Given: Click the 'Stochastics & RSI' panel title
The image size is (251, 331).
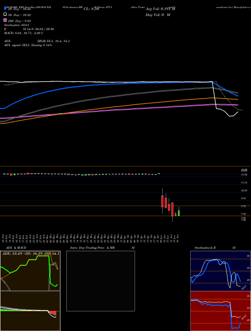Looking at the screenshot, I should [x=215, y=248].
